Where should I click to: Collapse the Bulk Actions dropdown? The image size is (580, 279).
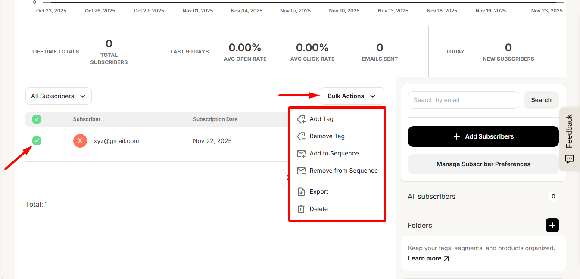pos(352,96)
